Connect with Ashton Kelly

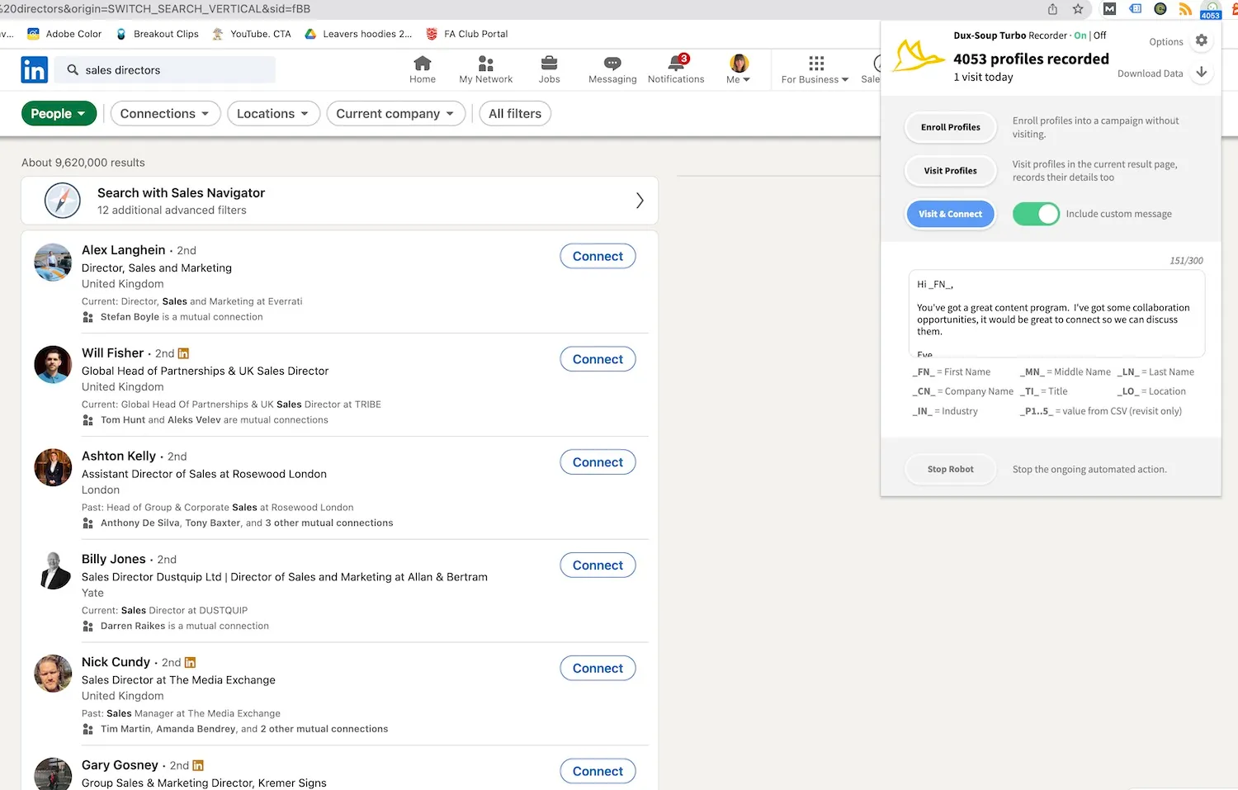(598, 462)
